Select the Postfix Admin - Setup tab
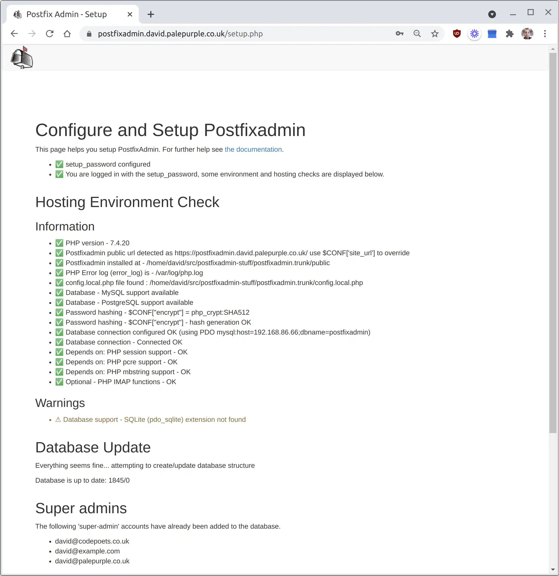The height and width of the screenshot is (576, 559). 66,14
